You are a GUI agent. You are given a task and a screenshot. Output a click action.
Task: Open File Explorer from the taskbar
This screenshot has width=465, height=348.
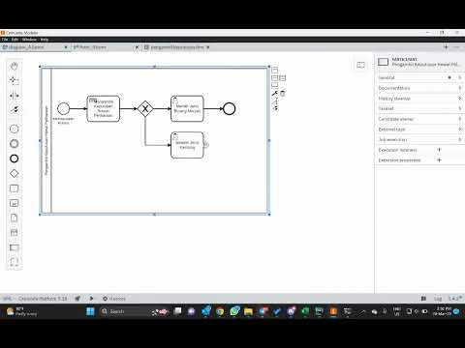point(248,311)
